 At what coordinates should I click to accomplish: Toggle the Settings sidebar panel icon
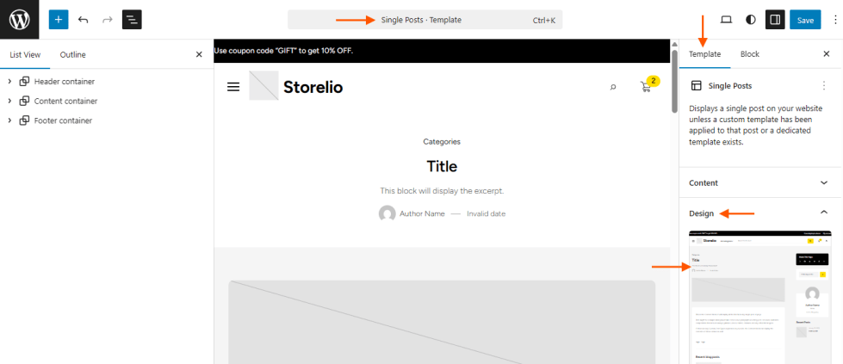775,19
